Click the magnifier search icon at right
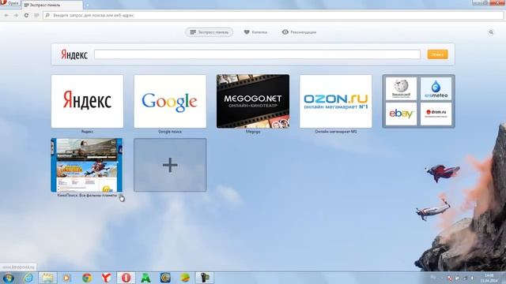Screen dimensions: 506x284 491,32
